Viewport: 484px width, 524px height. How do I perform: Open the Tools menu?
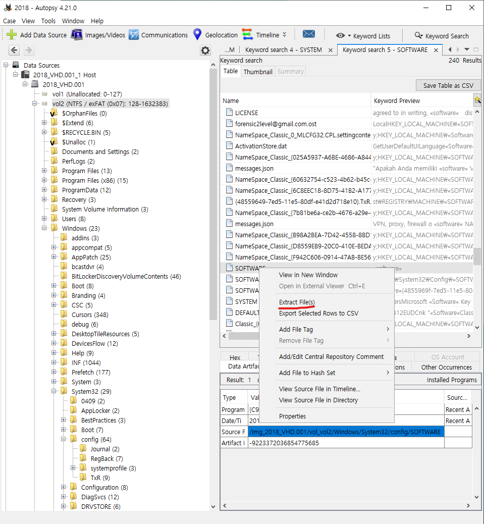tap(48, 21)
